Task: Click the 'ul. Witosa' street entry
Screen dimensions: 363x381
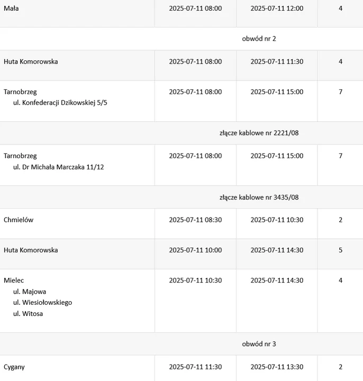Action: (28, 313)
